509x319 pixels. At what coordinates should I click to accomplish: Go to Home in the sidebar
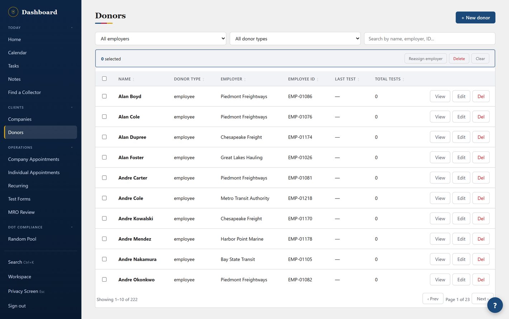41,39
